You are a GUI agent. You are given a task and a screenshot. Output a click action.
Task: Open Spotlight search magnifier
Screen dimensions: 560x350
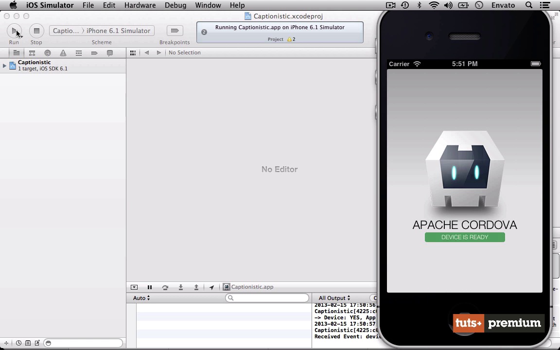[529, 5]
